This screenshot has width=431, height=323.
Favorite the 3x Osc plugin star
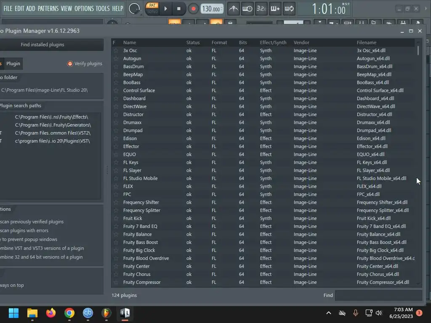pos(116,50)
